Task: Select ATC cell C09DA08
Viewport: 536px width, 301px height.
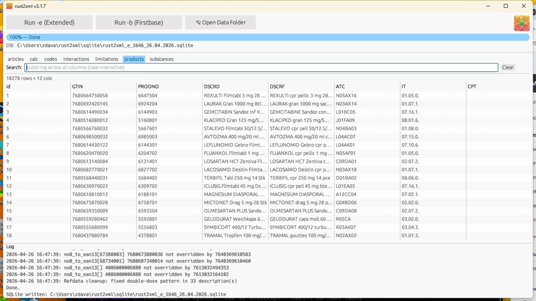Action: coord(346,211)
